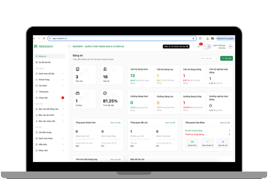268x179 pixels.
Task: Click the building icon on Tòa nhà card
Action: (77, 69)
